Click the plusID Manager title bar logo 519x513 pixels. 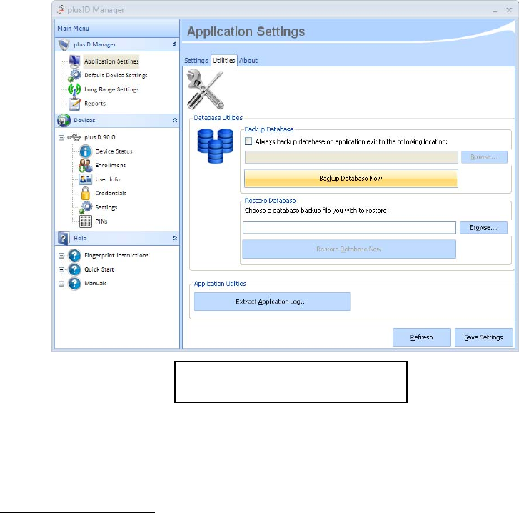coord(61,10)
